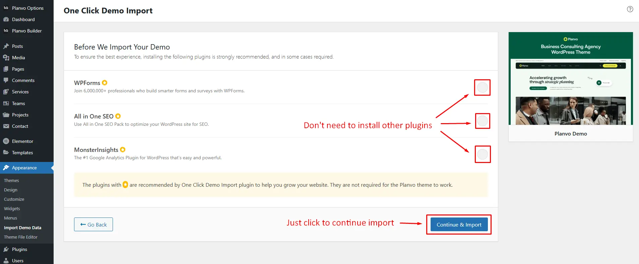This screenshot has height=264, width=639.
Task: Click the Appearance paintbrush icon
Action: (6, 168)
